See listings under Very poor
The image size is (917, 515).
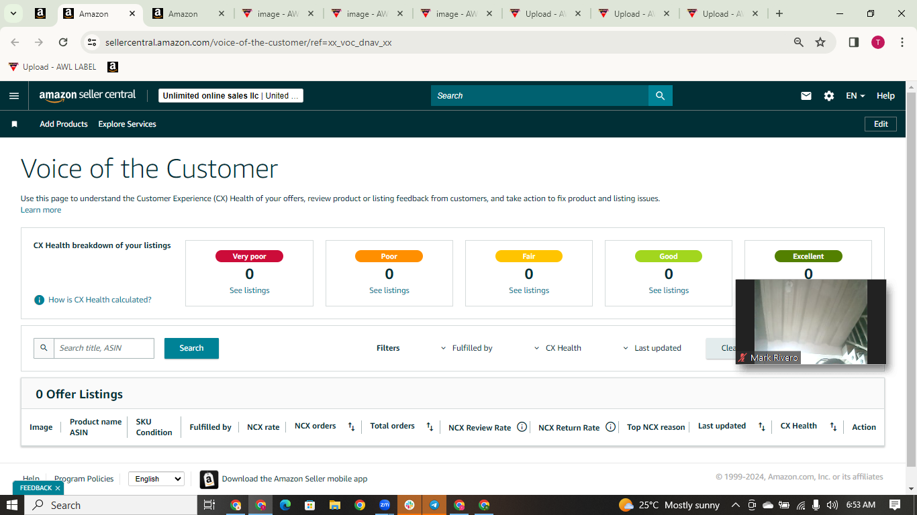tap(250, 290)
